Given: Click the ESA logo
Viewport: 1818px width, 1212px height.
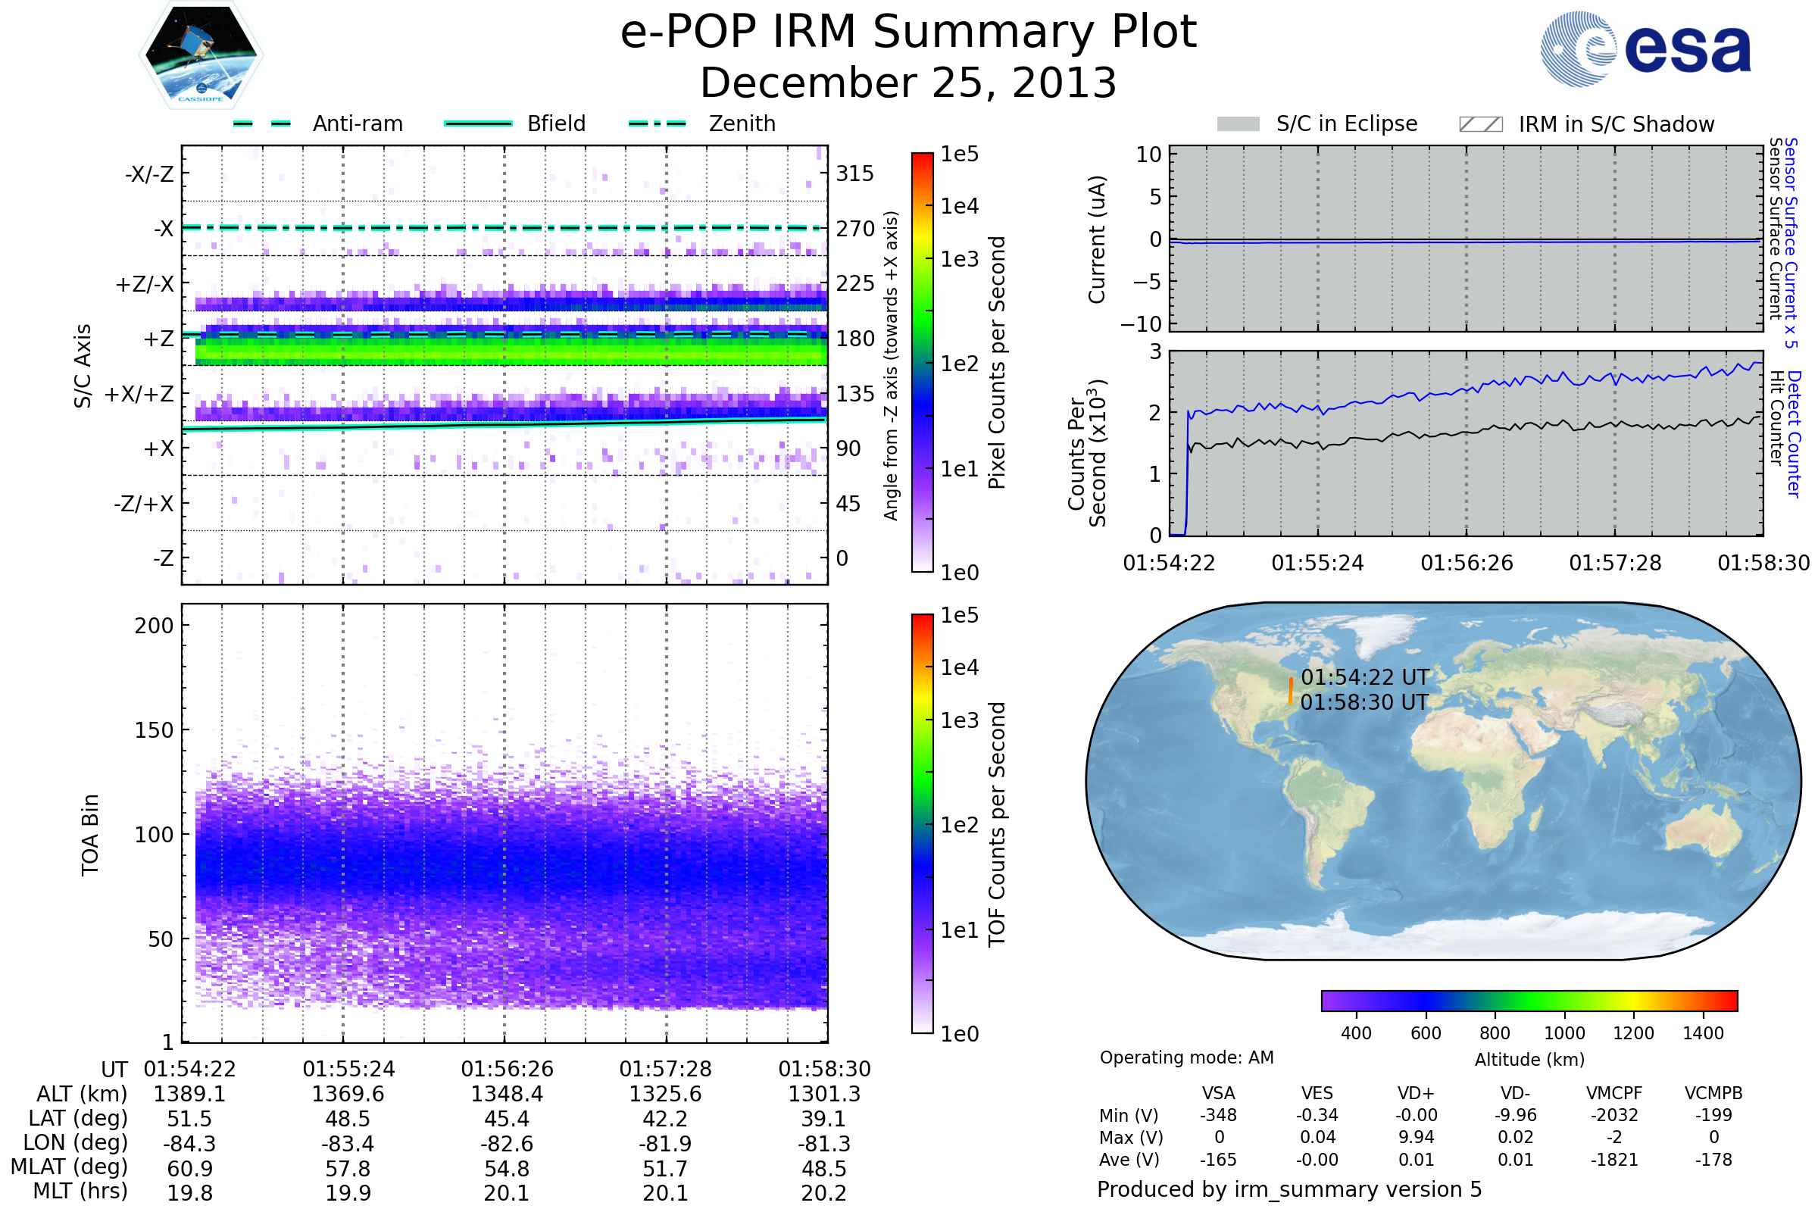Looking at the screenshot, I should pyautogui.click(x=1645, y=49).
